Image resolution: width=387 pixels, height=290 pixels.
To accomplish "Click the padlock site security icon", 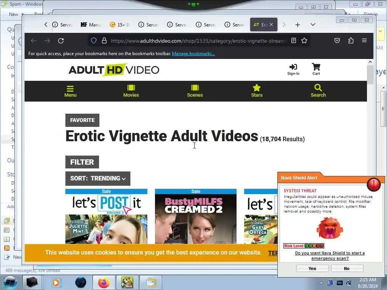I will (104, 40).
